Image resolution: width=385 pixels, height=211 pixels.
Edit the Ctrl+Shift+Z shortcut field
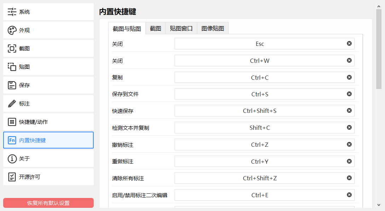click(264, 178)
